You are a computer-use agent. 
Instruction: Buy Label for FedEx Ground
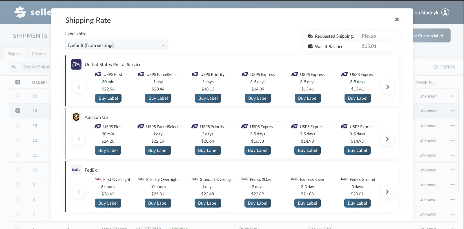click(x=357, y=203)
